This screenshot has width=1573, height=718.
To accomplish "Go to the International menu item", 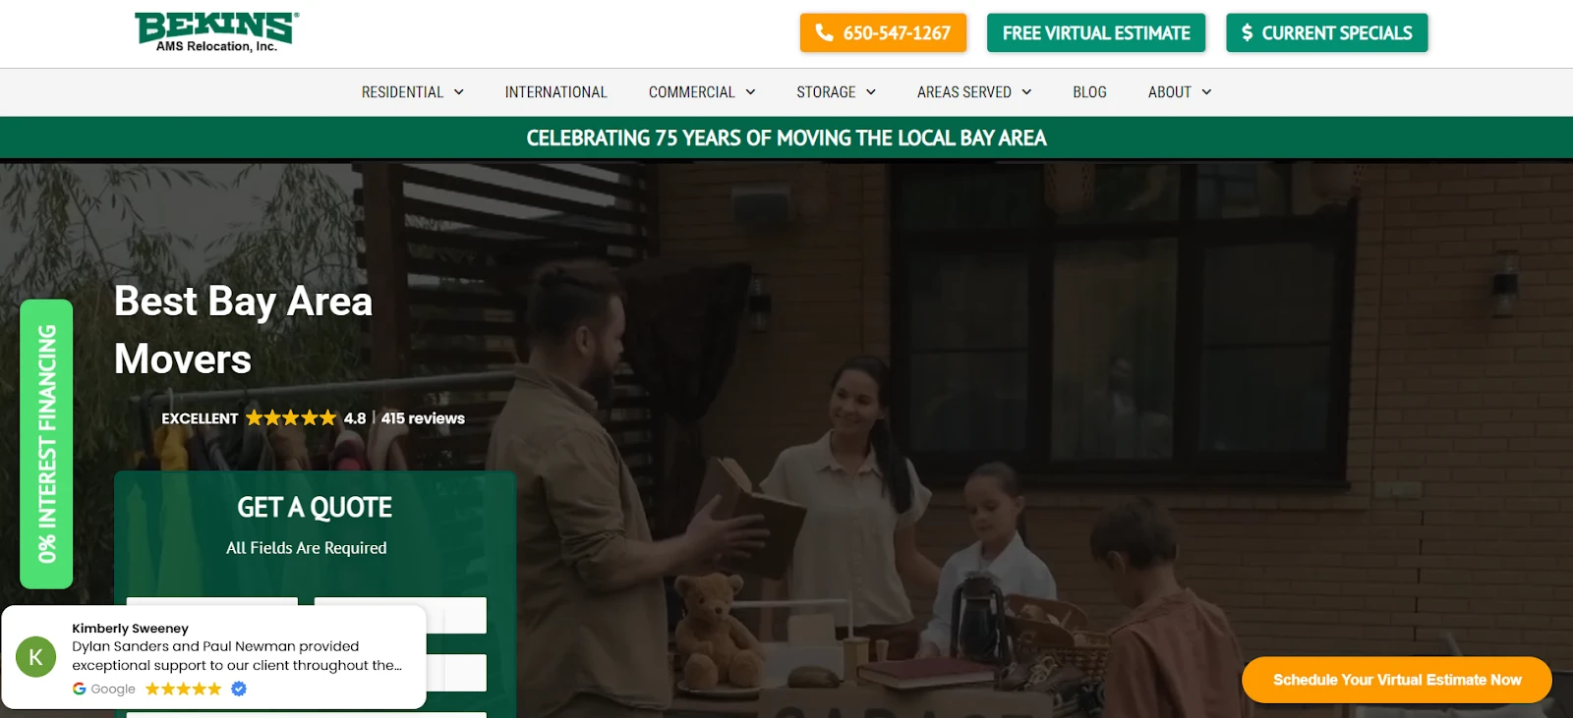I will (555, 92).
